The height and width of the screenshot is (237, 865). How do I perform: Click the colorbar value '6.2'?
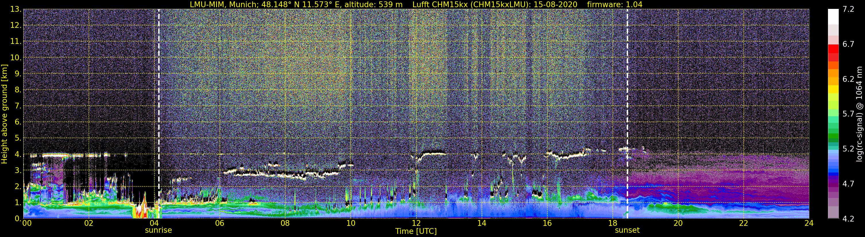[849, 79]
